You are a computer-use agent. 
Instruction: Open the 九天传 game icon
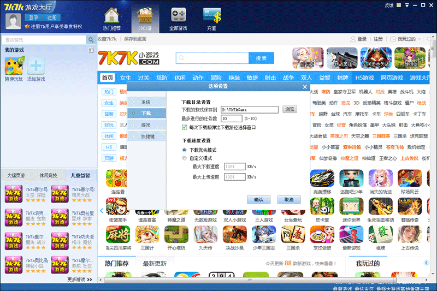coord(205,234)
